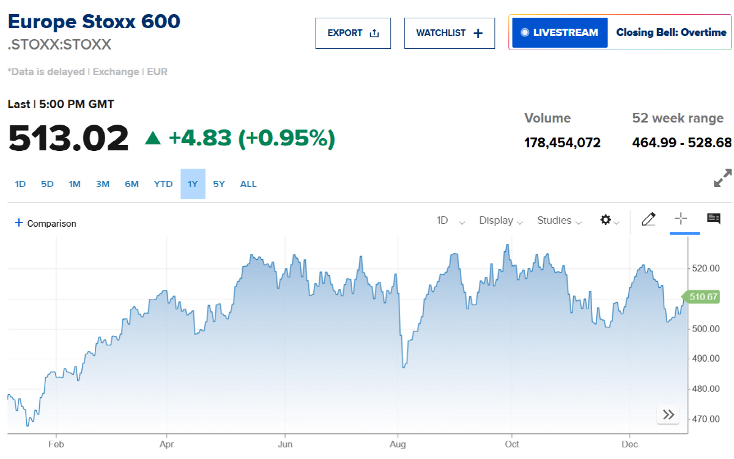The image size is (734, 459).
Task: Open the Closing Bell: Overtime livestream link
Action: click(x=671, y=32)
